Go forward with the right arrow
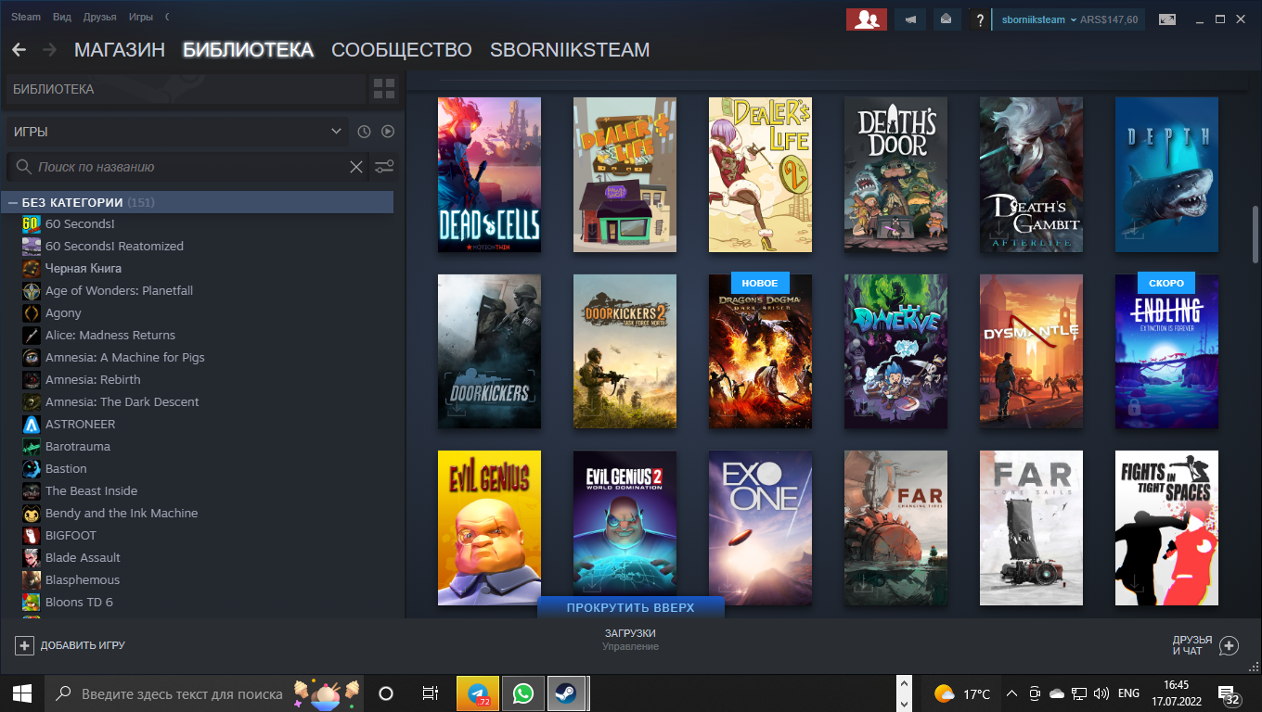Image resolution: width=1262 pixels, height=712 pixels. click(x=49, y=50)
